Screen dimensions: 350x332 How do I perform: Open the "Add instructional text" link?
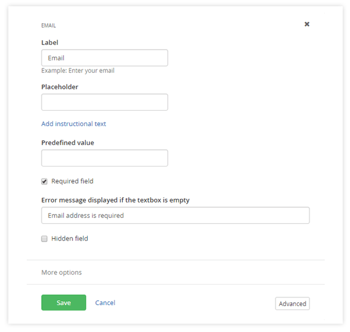pos(74,124)
